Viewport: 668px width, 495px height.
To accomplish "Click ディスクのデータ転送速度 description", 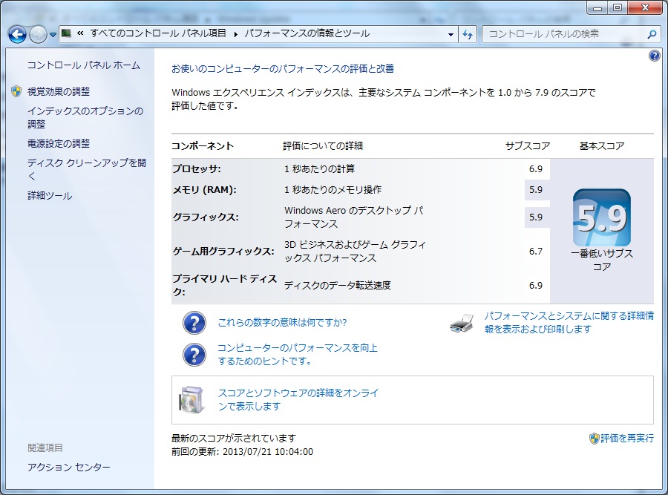I will (x=338, y=286).
